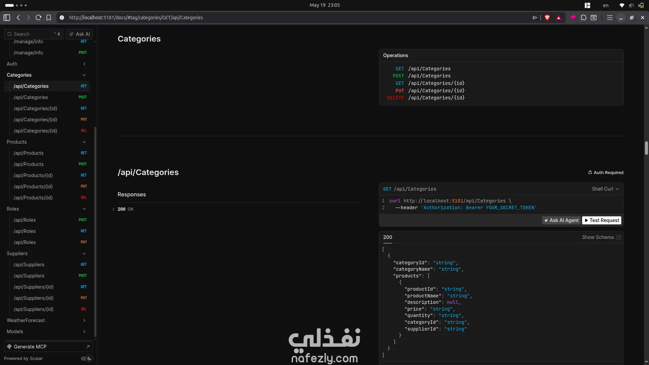The height and width of the screenshot is (365, 649).
Task: Open the Brave Rewards triangle icon
Action: (x=559, y=18)
